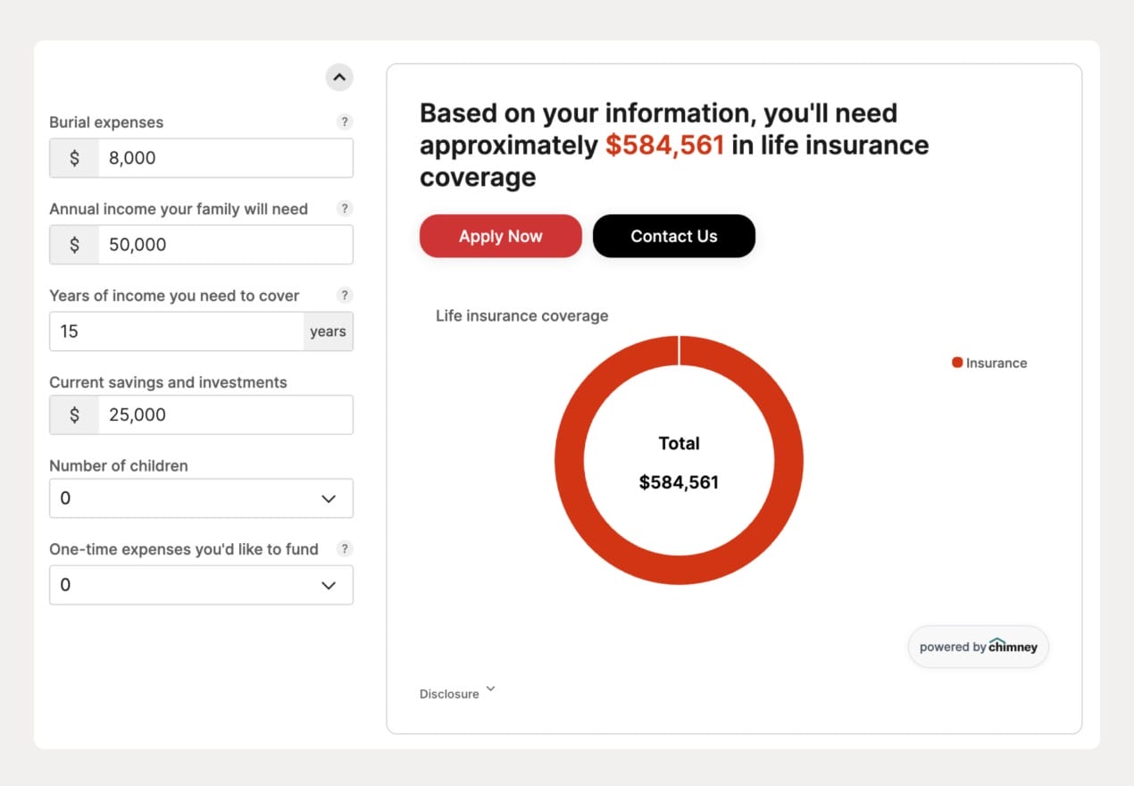
Task: Toggle the Insurance legend marker
Action: tap(957, 363)
